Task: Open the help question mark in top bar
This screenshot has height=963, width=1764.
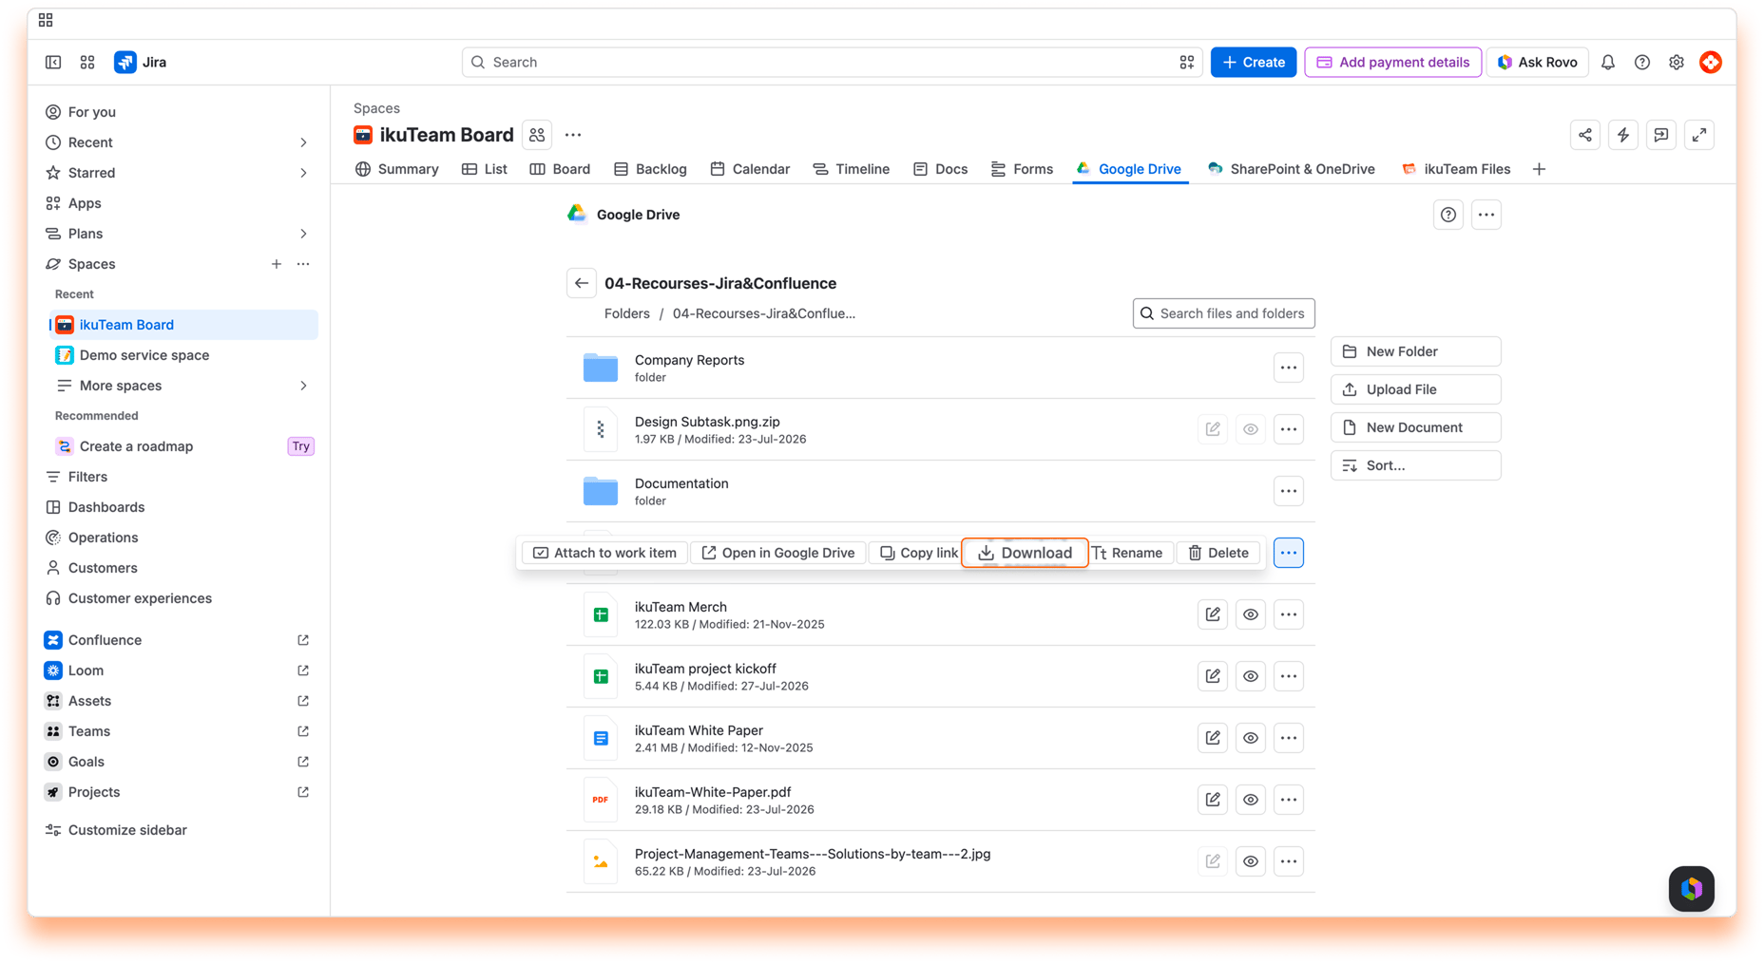Action: pyautogui.click(x=1642, y=63)
